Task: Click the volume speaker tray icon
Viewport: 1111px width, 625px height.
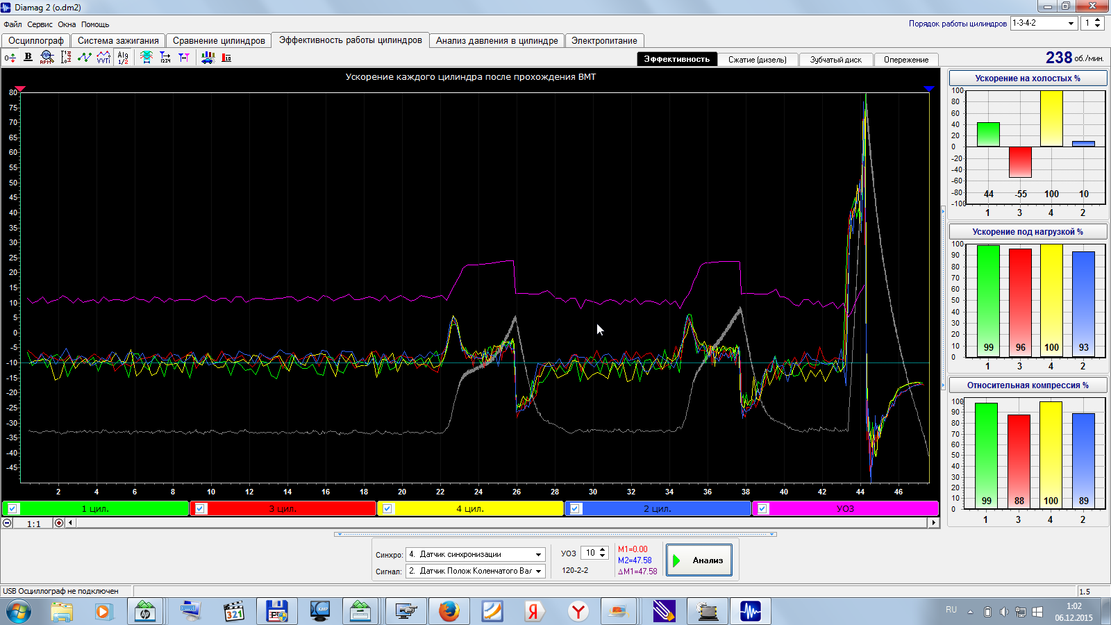Action: pyautogui.click(x=1004, y=612)
